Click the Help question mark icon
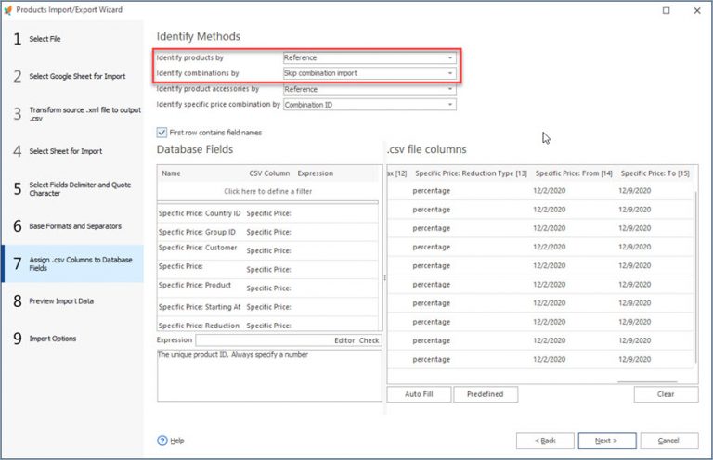Image resolution: width=713 pixels, height=460 pixels. click(162, 441)
